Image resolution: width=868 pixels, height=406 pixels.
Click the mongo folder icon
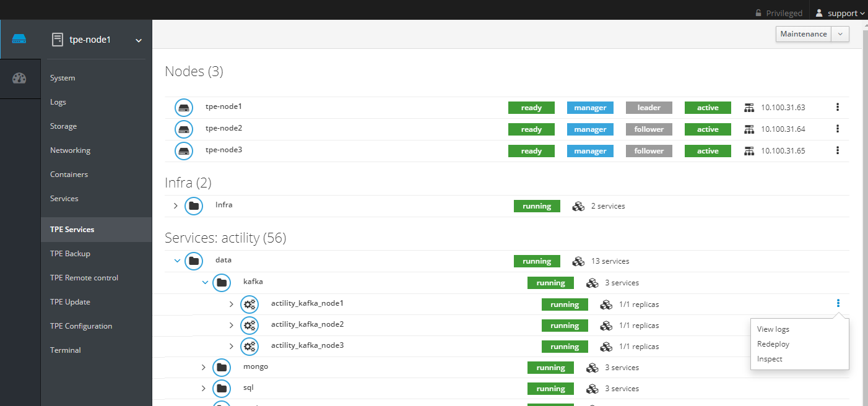pos(221,368)
